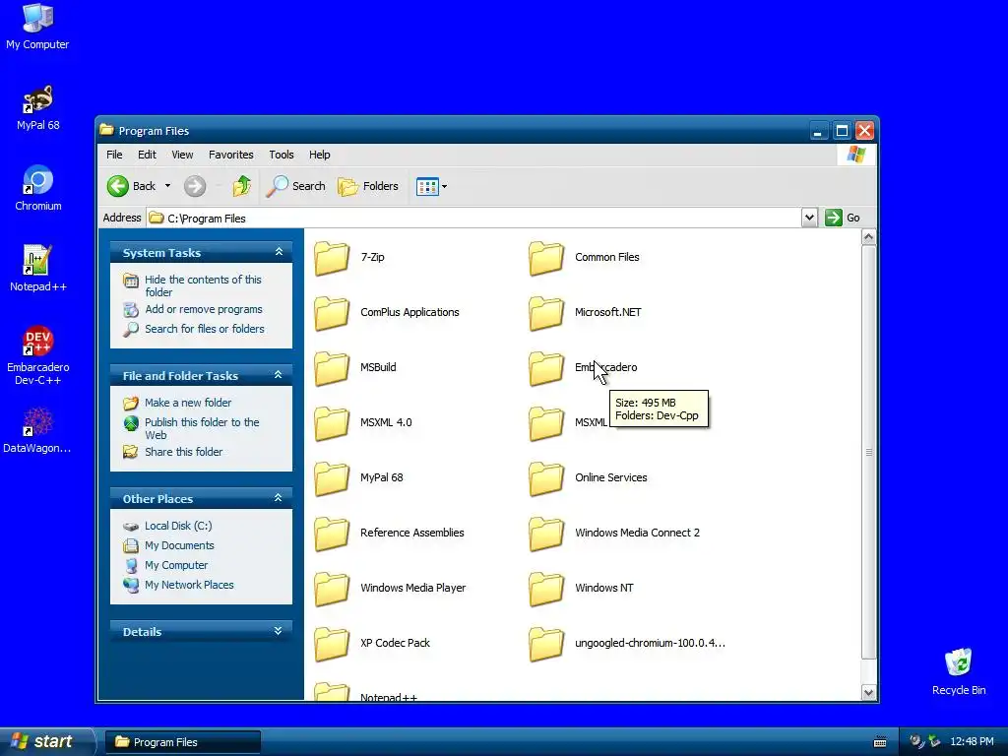Select the Windows Media Player folder icon
This screenshot has width=1008, height=756.
tap(332, 590)
